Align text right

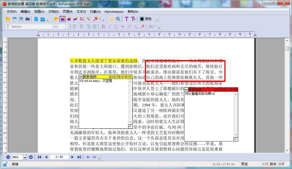coord(88,27)
